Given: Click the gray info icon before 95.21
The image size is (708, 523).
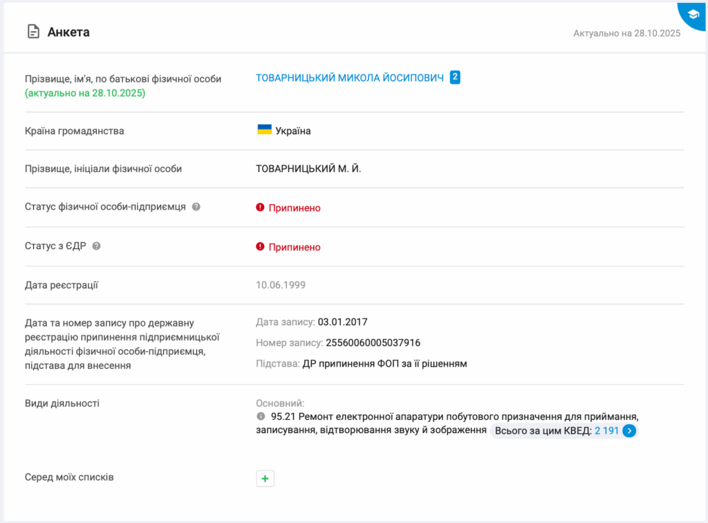Looking at the screenshot, I should (261, 416).
